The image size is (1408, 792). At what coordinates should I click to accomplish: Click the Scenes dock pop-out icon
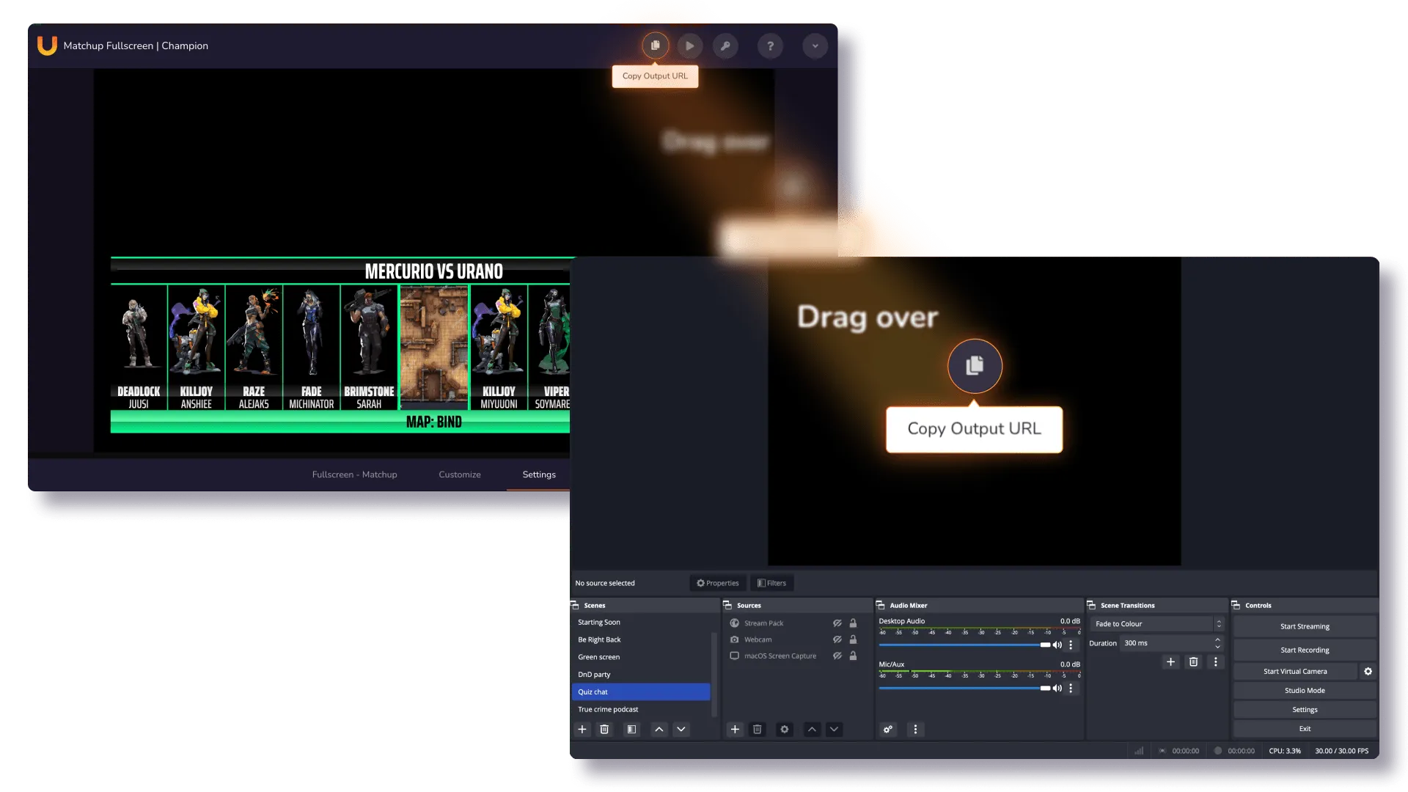pos(576,605)
